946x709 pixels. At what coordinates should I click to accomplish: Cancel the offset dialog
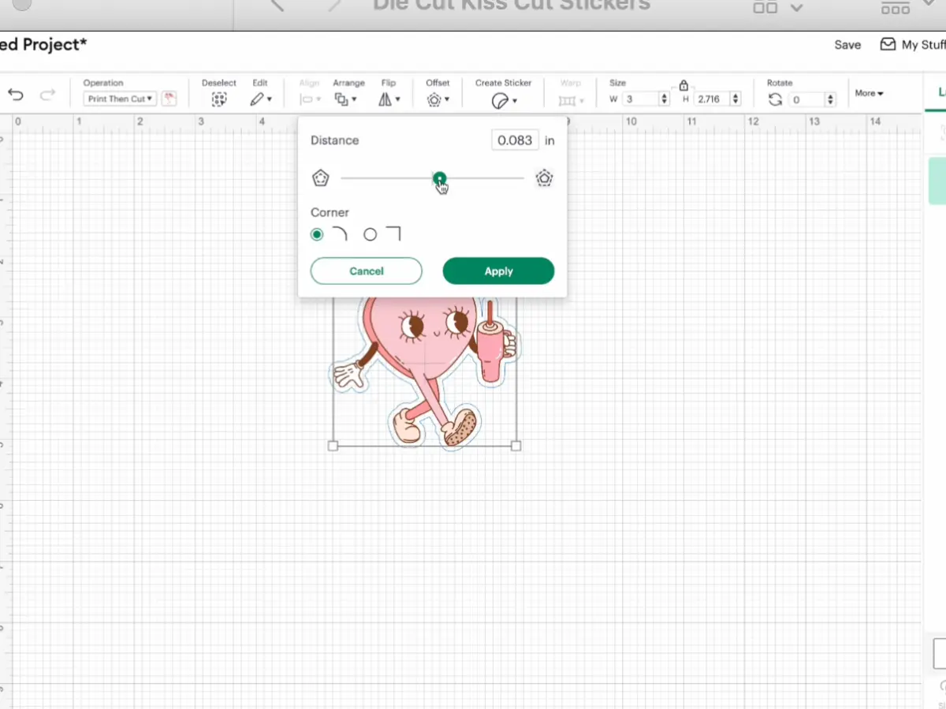[x=366, y=271]
